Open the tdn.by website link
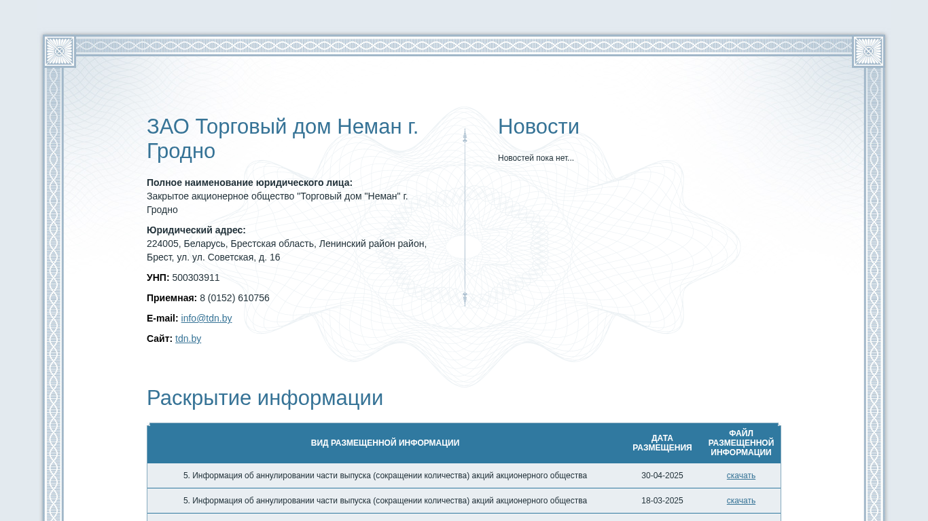 pos(188,339)
